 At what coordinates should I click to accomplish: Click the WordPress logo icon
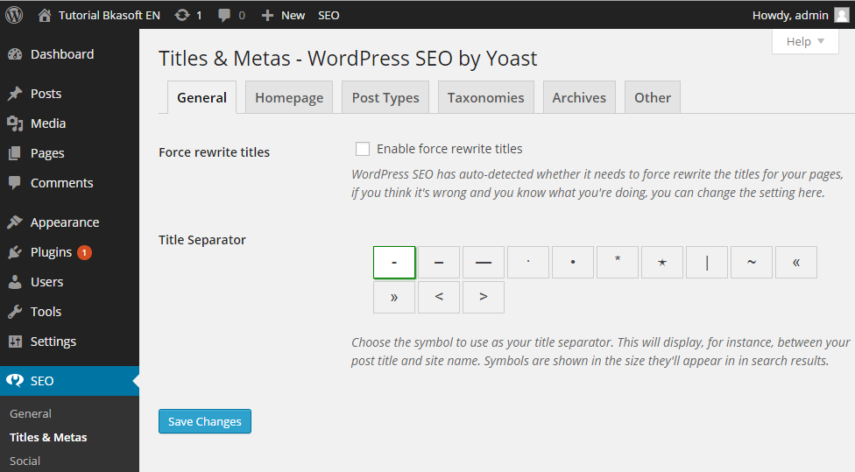click(14, 15)
